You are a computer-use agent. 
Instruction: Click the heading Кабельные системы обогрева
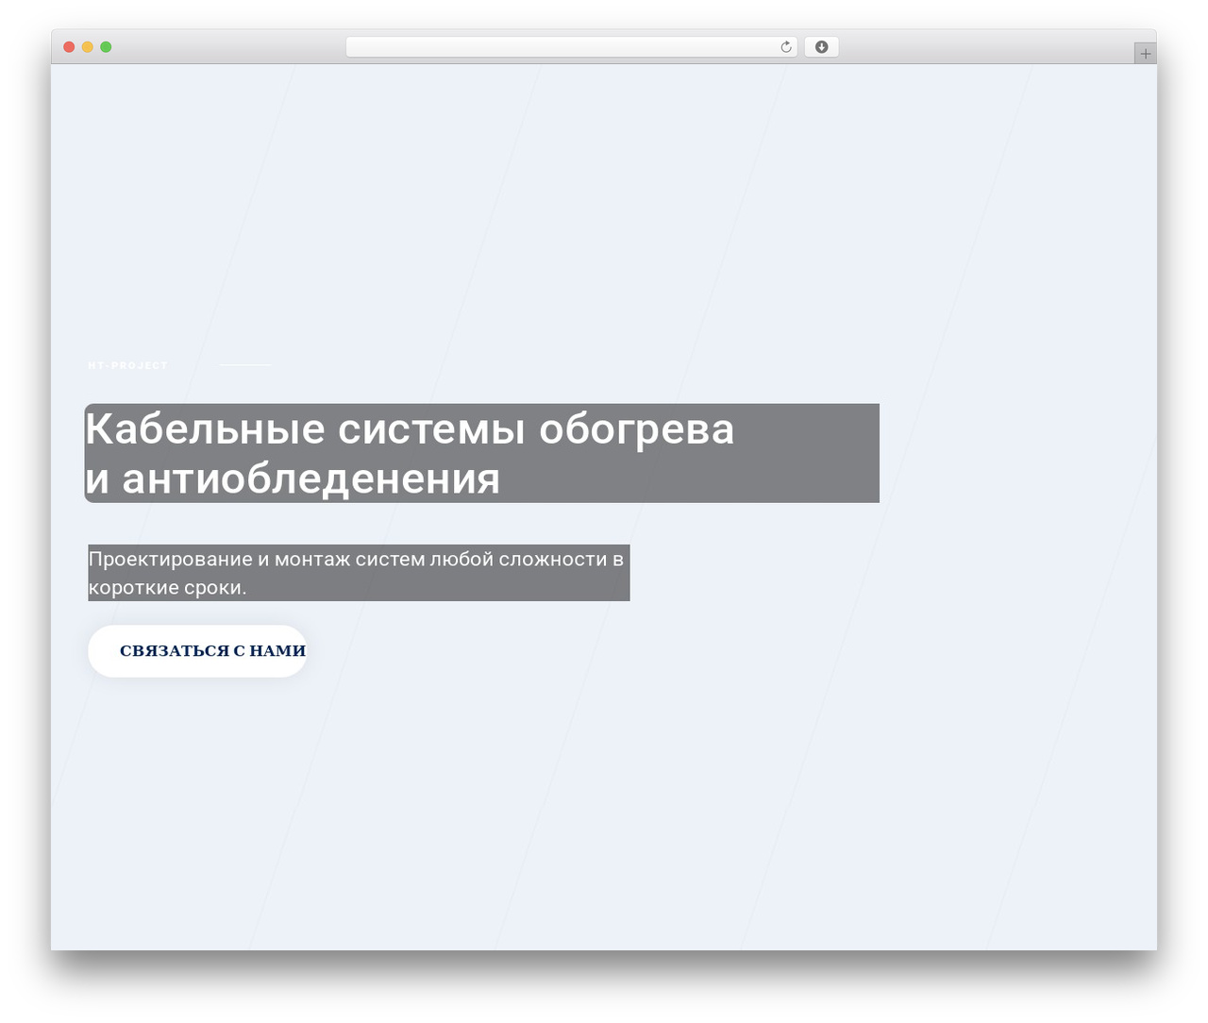tap(410, 428)
